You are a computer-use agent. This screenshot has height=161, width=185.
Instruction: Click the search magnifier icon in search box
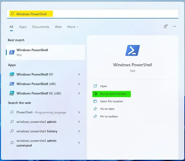click(12, 14)
